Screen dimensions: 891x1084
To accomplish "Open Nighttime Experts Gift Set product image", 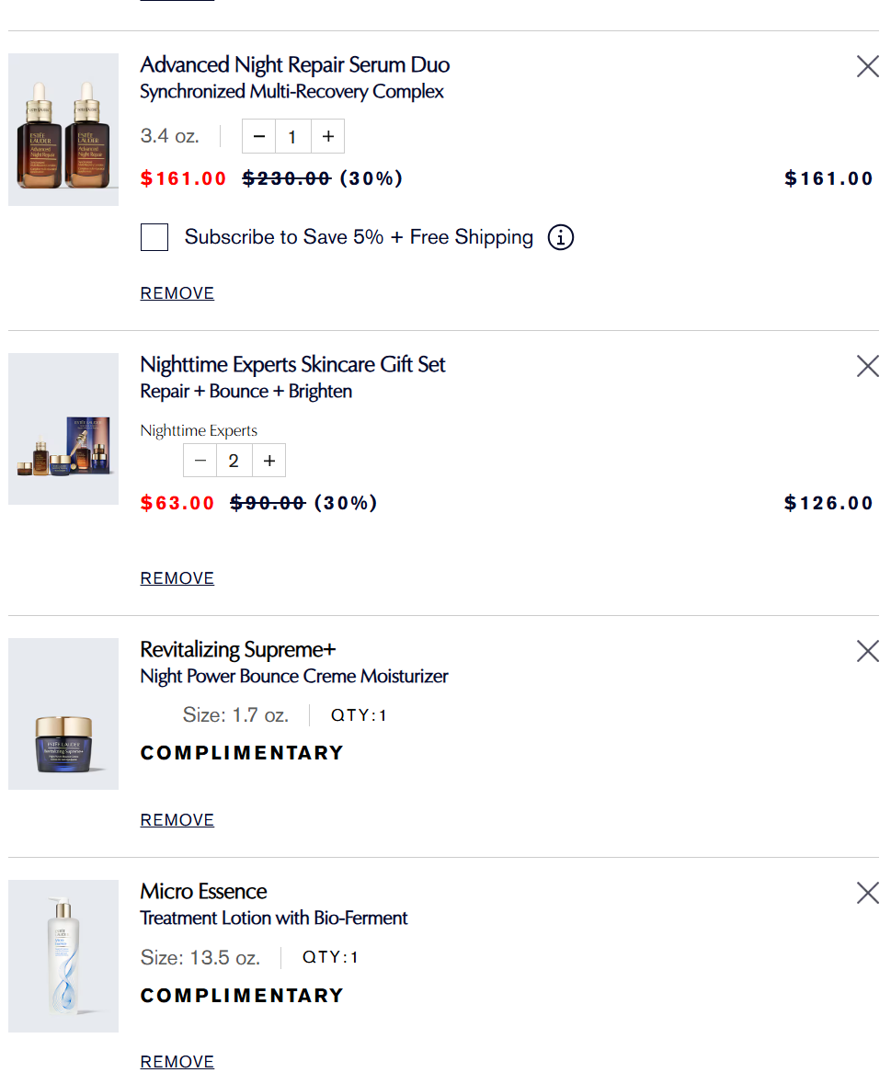I will click(63, 429).
